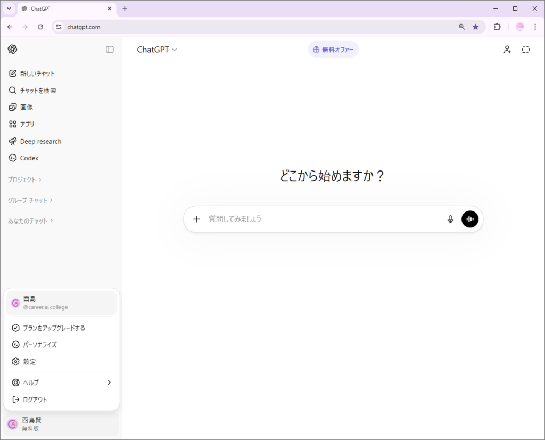Open the browser tab search dropdown arrow
Viewport: 545px width, 440px height.
(x=9, y=9)
